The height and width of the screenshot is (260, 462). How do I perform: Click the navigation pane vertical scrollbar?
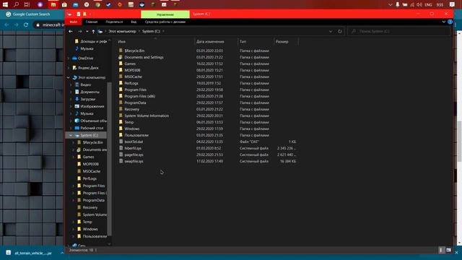coord(109,159)
